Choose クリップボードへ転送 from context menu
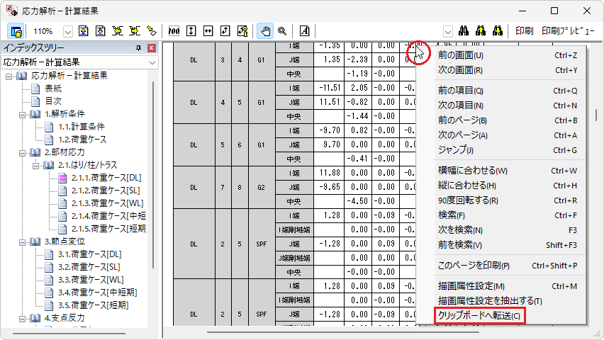The height and width of the screenshot is (340, 604). (479, 315)
